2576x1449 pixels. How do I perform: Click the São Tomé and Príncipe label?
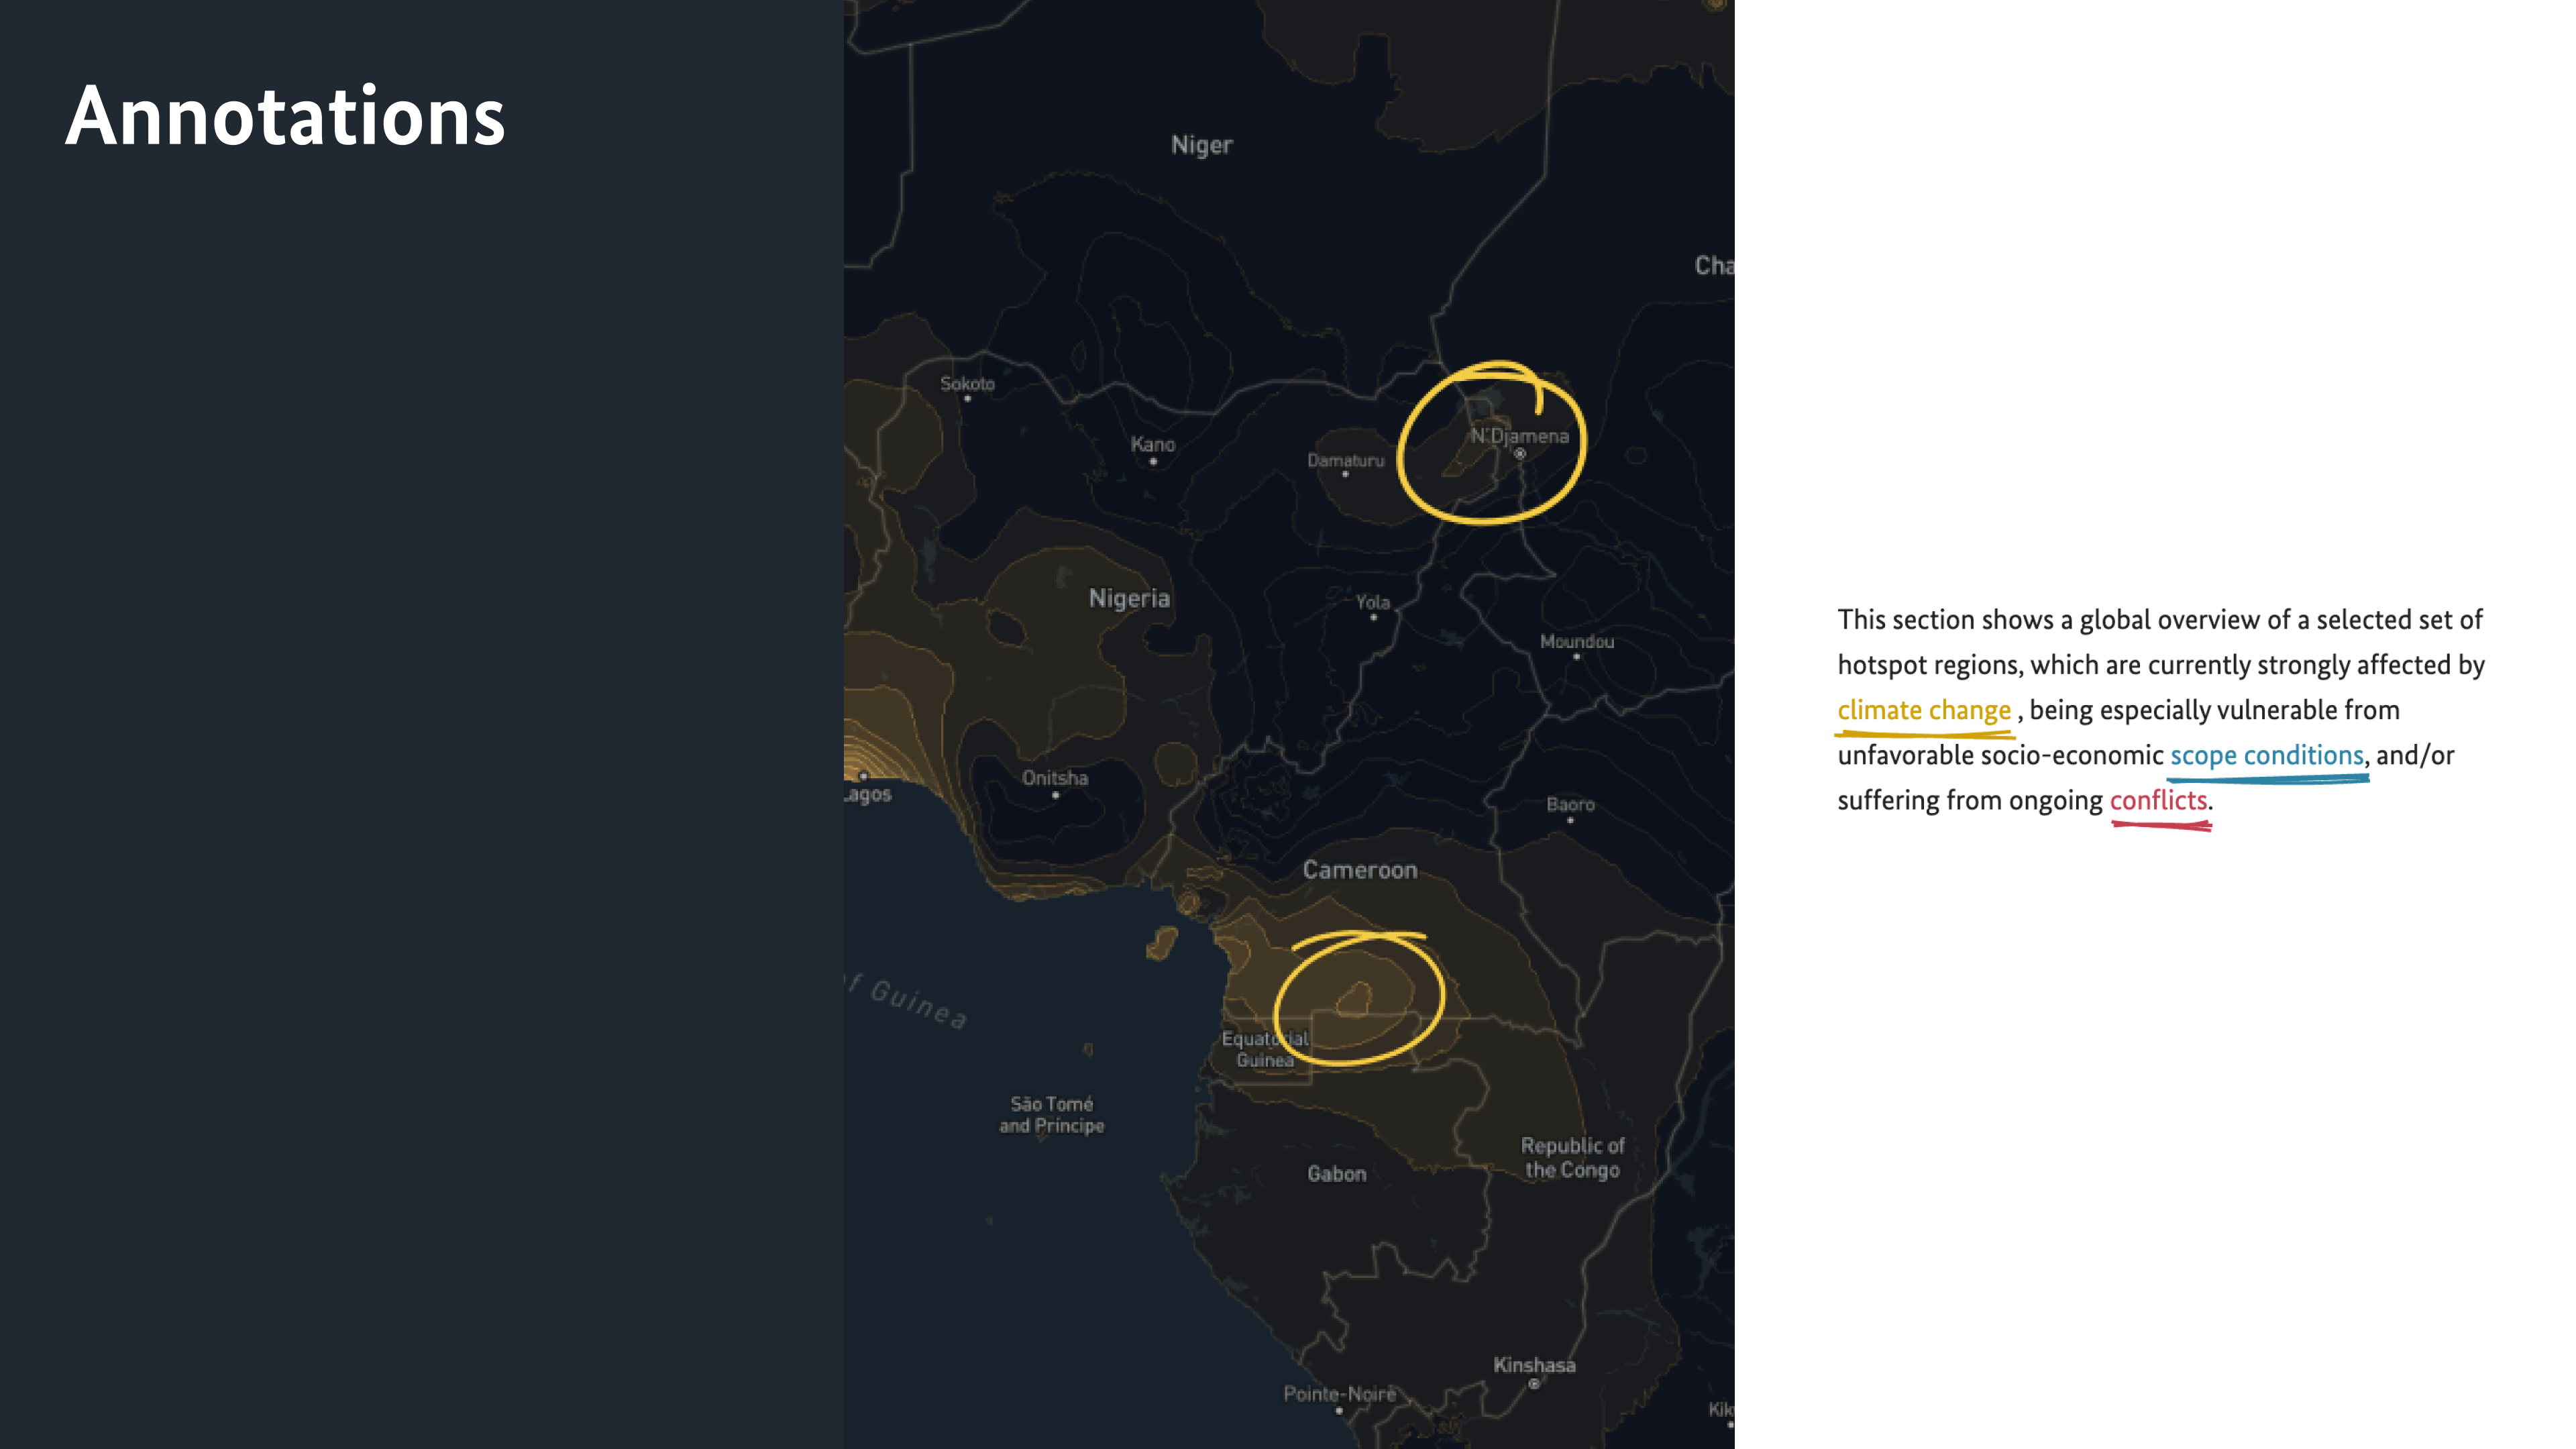click(x=1051, y=1114)
